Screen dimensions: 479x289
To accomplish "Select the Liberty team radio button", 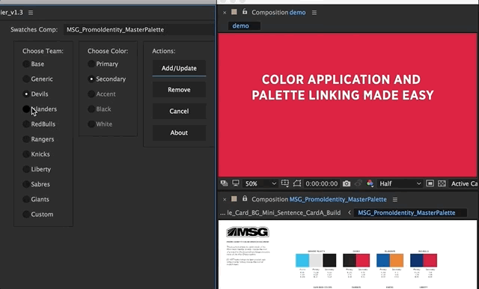I will click(x=26, y=169).
